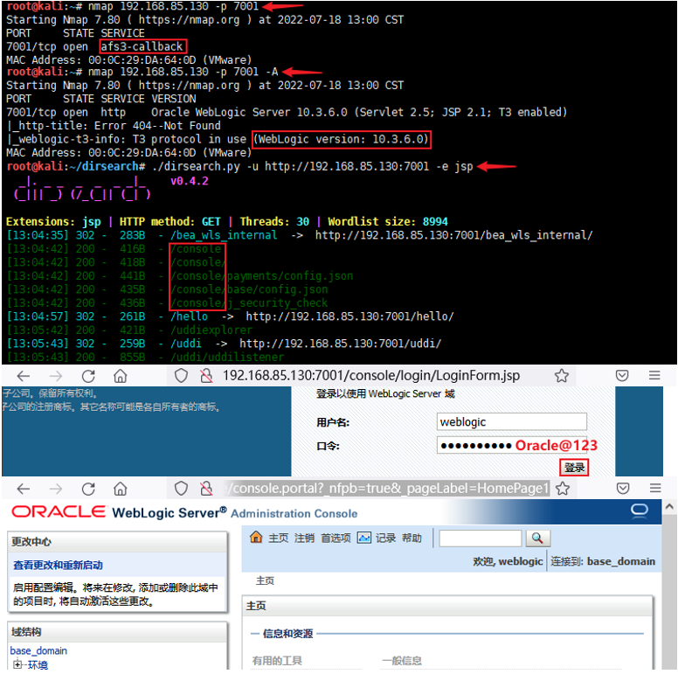The height and width of the screenshot is (674, 678).
Task: Click the back arrow in the console.portal browser
Action: pyautogui.click(x=24, y=490)
